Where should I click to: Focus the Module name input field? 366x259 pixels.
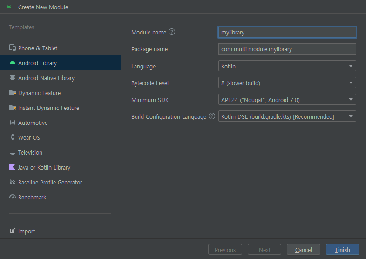coord(287,32)
